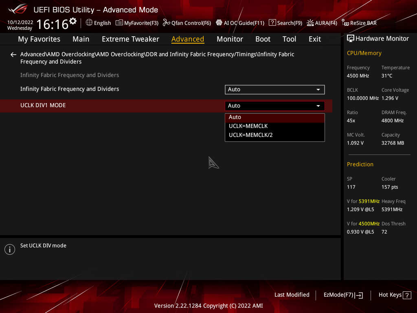Click the Dos Thresh 72 value
Image resolution: width=417 pixels, height=313 pixels.
coord(384,232)
